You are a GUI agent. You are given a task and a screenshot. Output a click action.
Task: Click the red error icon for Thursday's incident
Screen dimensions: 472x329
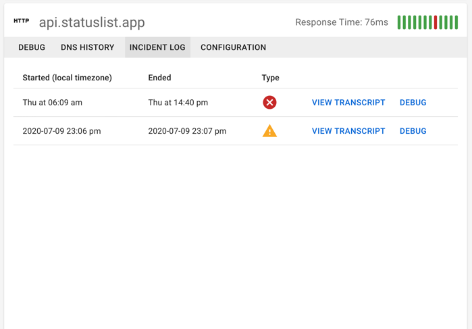[269, 103]
